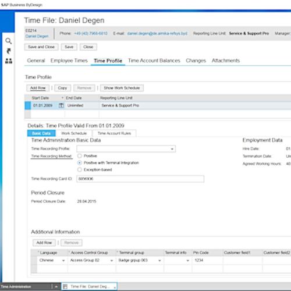Open the Time Recording Profile dropdown

pyautogui.click(x=172, y=149)
